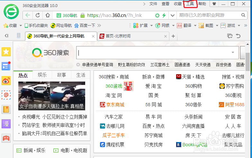Expand the 收藏 bookmarks dropdown arrow
252x158 pixels.
[21, 26]
